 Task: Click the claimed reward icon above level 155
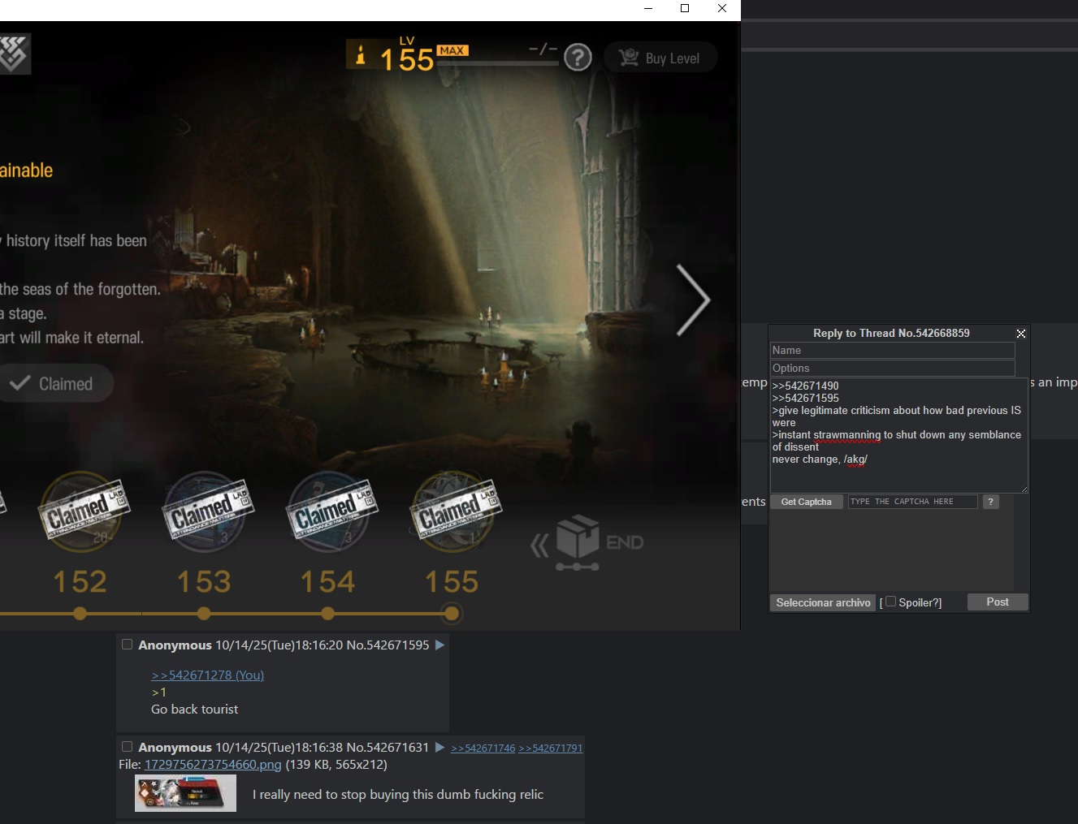coord(454,511)
